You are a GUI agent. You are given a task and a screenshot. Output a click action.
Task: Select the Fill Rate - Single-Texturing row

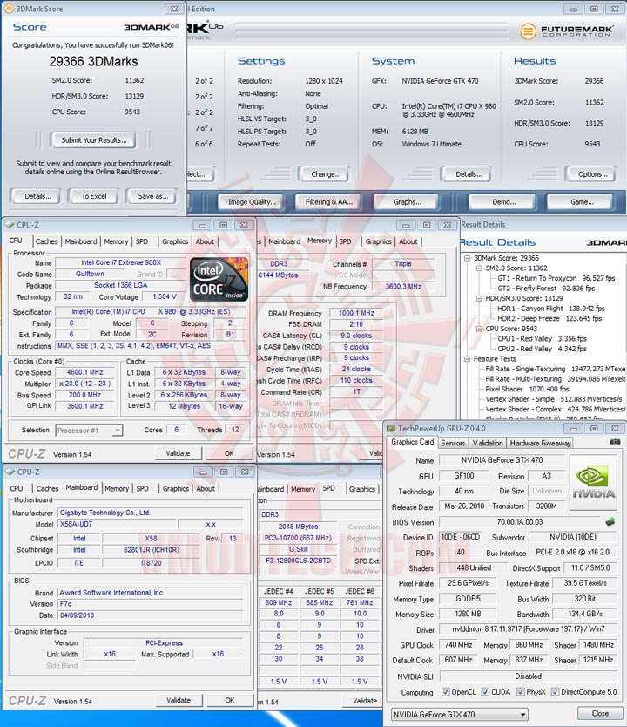click(x=556, y=369)
